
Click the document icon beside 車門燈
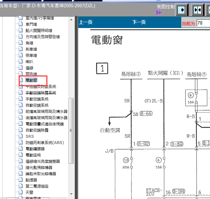pyautogui.click(x=21, y=24)
